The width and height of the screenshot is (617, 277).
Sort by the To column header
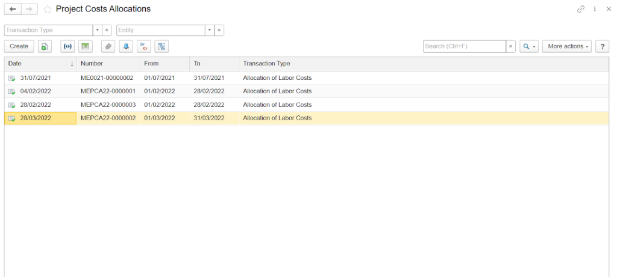pos(215,64)
